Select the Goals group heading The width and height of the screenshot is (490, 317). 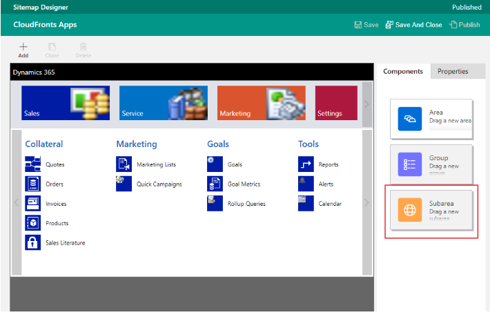[218, 144]
